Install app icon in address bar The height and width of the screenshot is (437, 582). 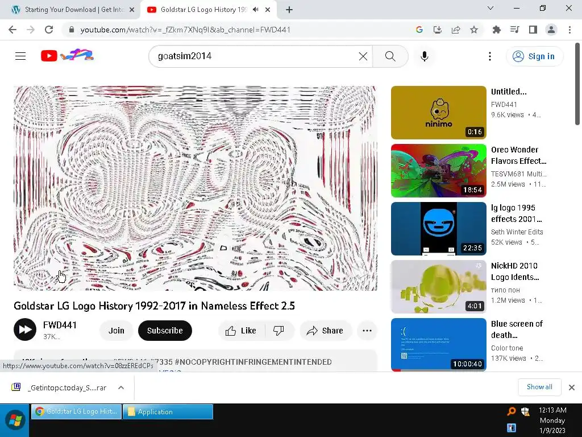[438, 30]
